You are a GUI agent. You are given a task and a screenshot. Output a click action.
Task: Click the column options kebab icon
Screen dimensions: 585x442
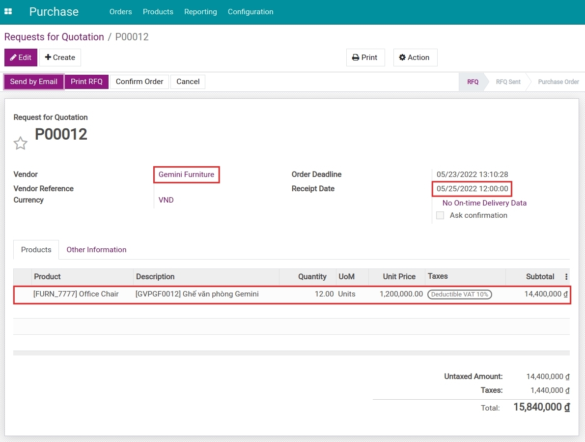pyautogui.click(x=566, y=277)
